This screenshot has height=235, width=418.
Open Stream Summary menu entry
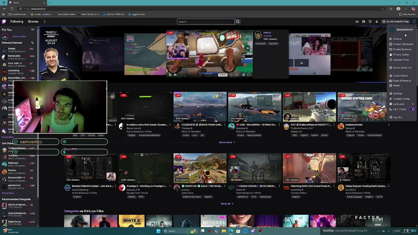coord(402,49)
